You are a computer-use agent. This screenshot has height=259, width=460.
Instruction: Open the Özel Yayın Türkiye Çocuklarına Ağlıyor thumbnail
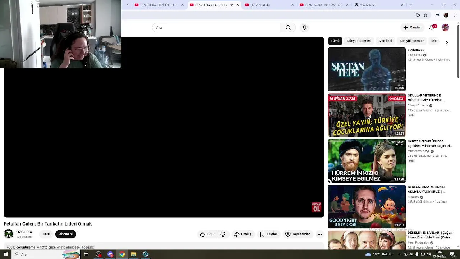pyautogui.click(x=367, y=115)
